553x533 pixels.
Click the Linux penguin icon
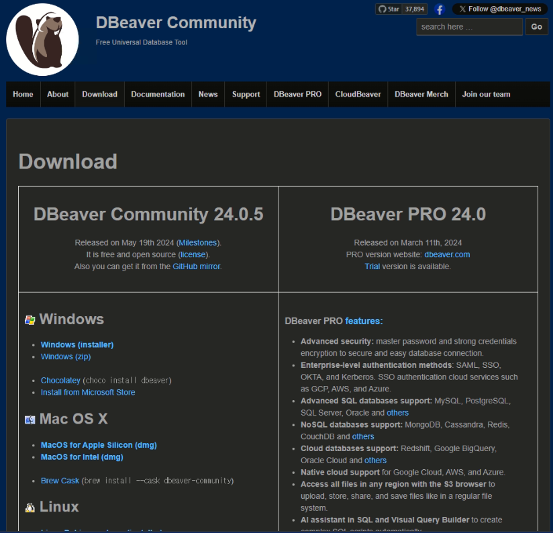[30, 507]
